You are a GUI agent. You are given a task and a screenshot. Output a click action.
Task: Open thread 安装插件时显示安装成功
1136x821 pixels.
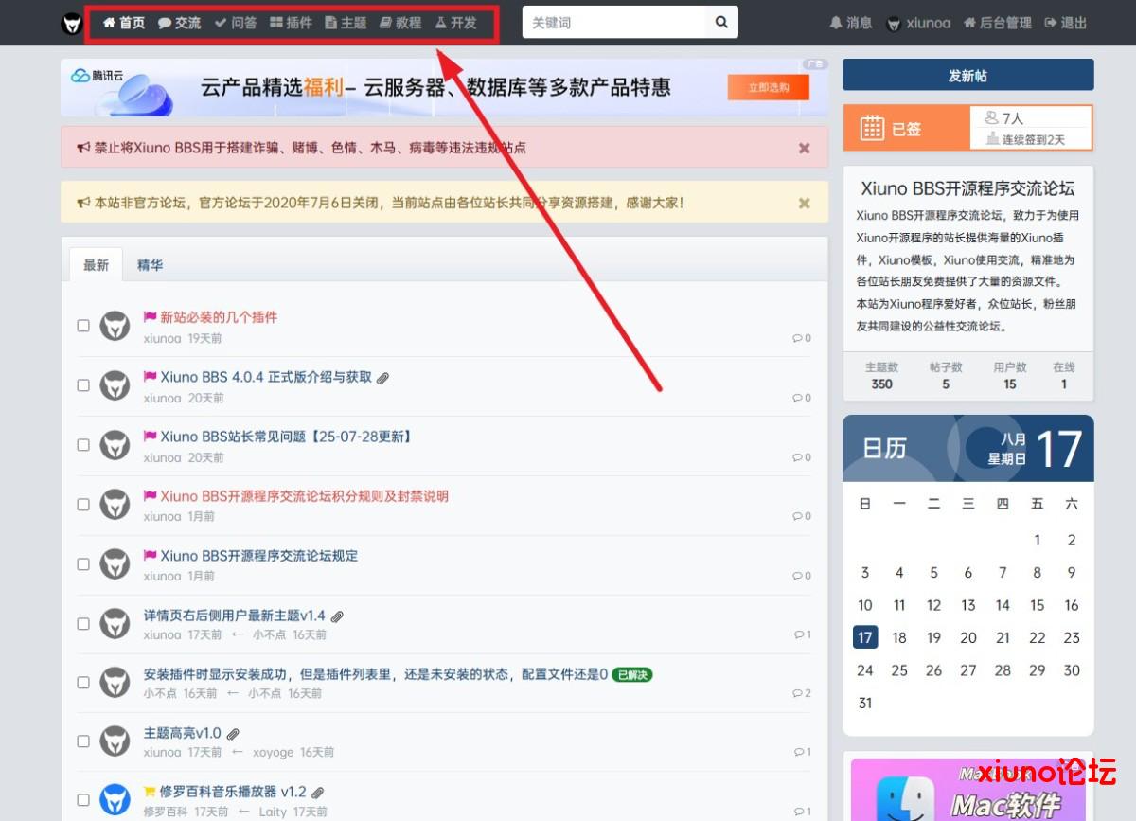[x=376, y=674]
